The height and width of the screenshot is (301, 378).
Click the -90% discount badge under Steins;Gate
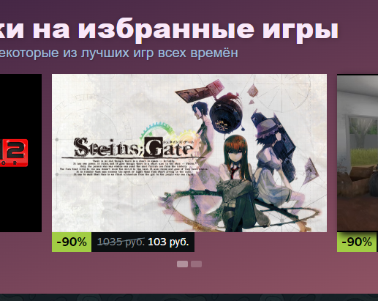click(72, 242)
